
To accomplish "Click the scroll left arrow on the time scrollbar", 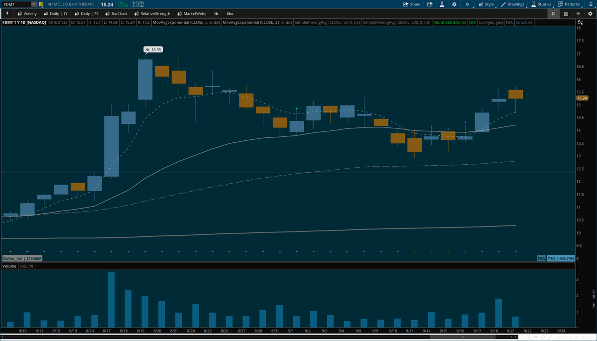I will [x=511, y=337].
